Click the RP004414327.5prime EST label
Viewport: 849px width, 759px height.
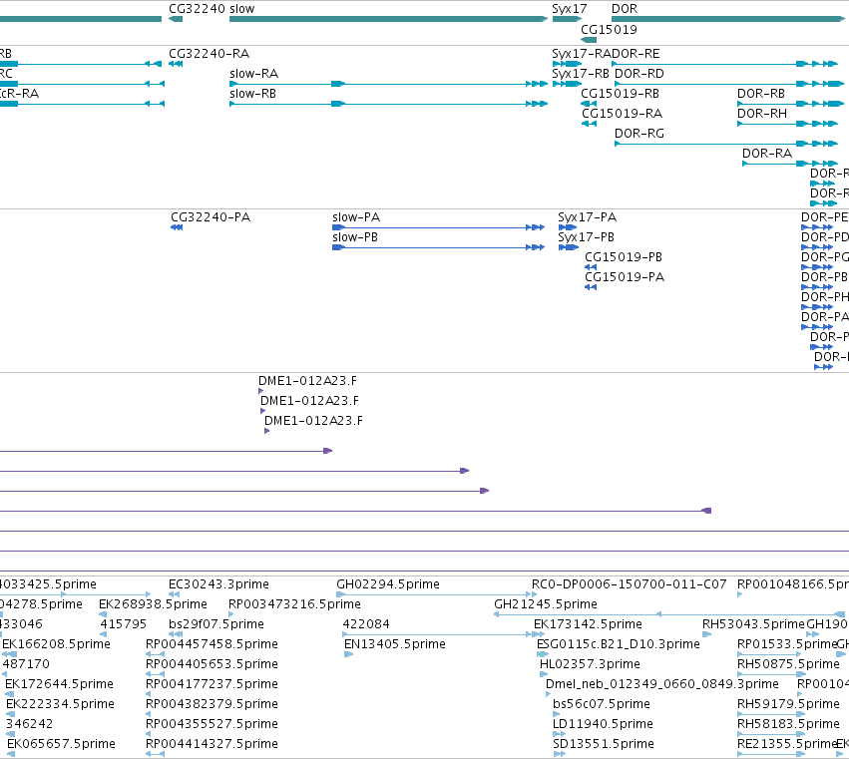(212, 744)
